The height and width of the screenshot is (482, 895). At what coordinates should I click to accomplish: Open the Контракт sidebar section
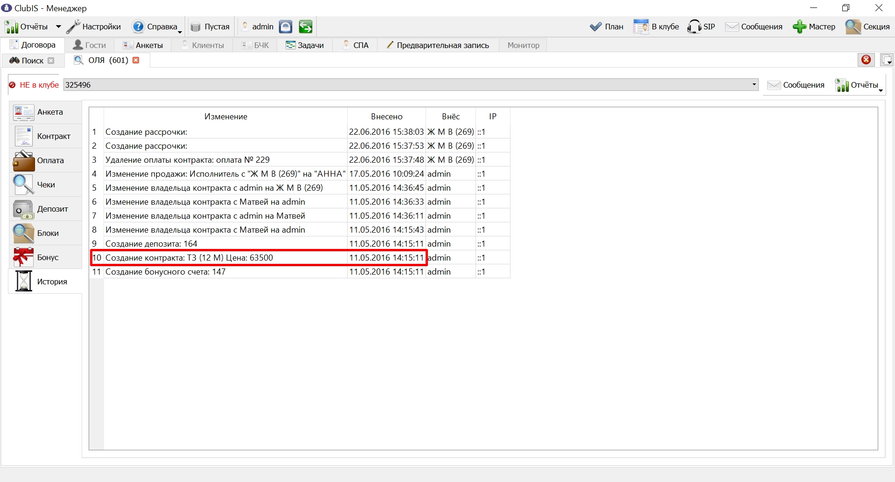click(45, 136)
